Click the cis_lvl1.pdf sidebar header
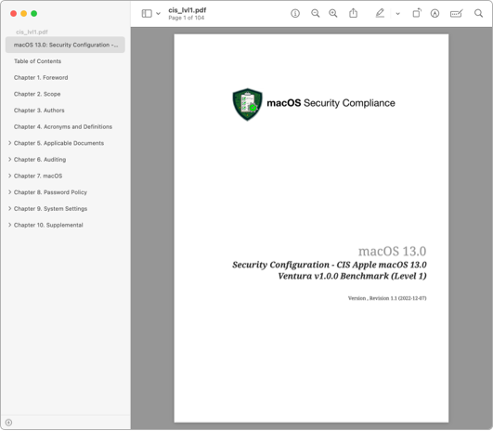This screenshot has height=431, width=493. [32, 32]
